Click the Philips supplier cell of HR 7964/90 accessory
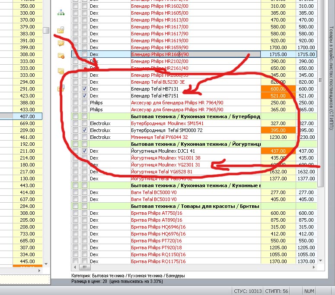Viewport: 335px width, 295px height. point(110,103)
